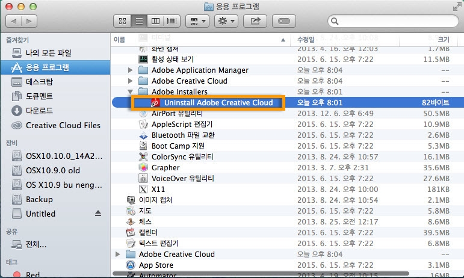Click the 181KB size of X11

[438, 190]
